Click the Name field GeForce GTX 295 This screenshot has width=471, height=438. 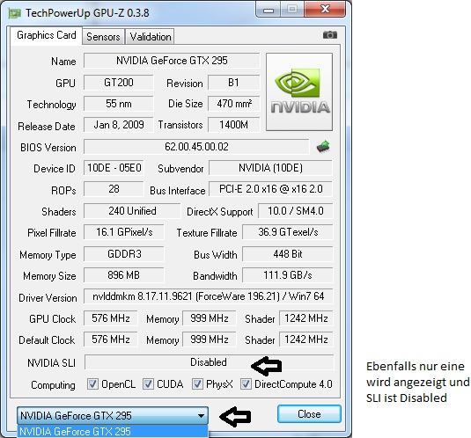[172, 61]
